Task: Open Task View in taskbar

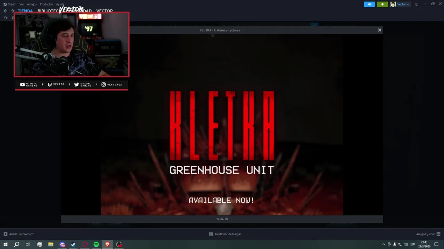Action: click(x=28, y=245)
